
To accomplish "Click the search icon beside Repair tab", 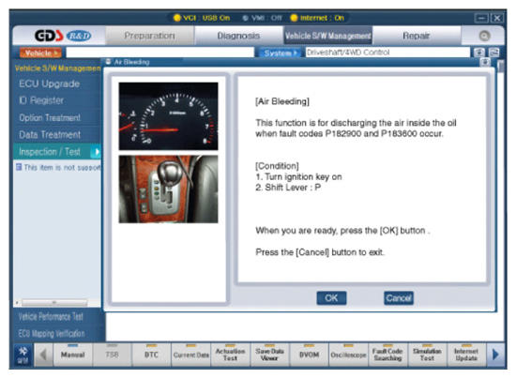I will coord(484,36).
